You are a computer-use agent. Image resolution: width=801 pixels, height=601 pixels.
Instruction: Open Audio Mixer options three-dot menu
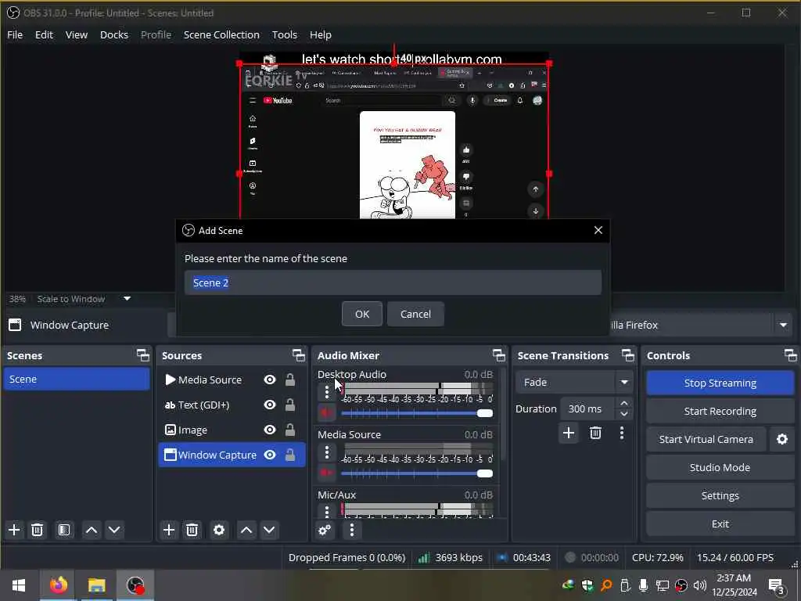(x=351, y=530)
